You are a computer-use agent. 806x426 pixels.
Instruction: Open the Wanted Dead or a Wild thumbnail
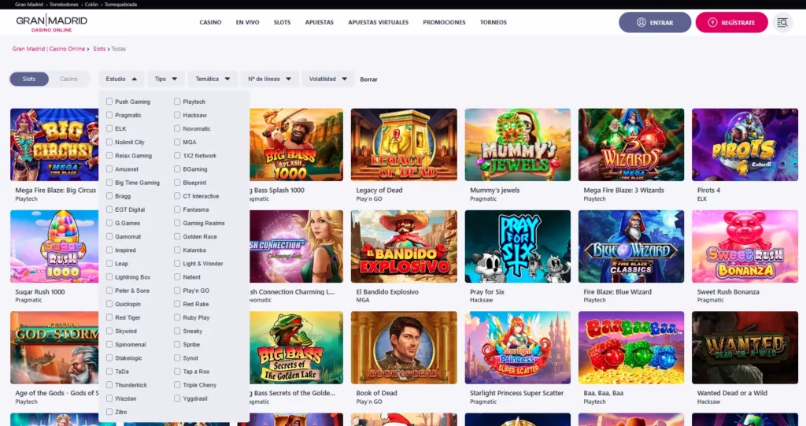tap(745, 347)
